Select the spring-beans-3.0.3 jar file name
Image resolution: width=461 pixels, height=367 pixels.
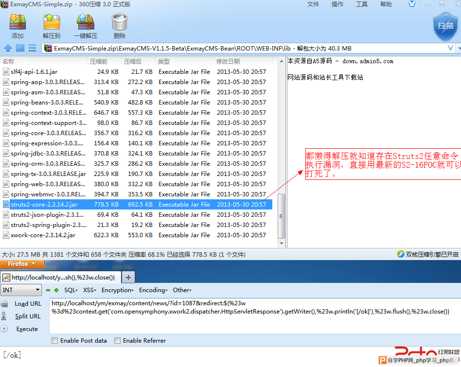click(x=47, y=103)
